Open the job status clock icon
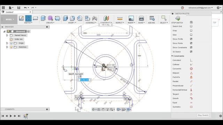 [x=183, y=8]
